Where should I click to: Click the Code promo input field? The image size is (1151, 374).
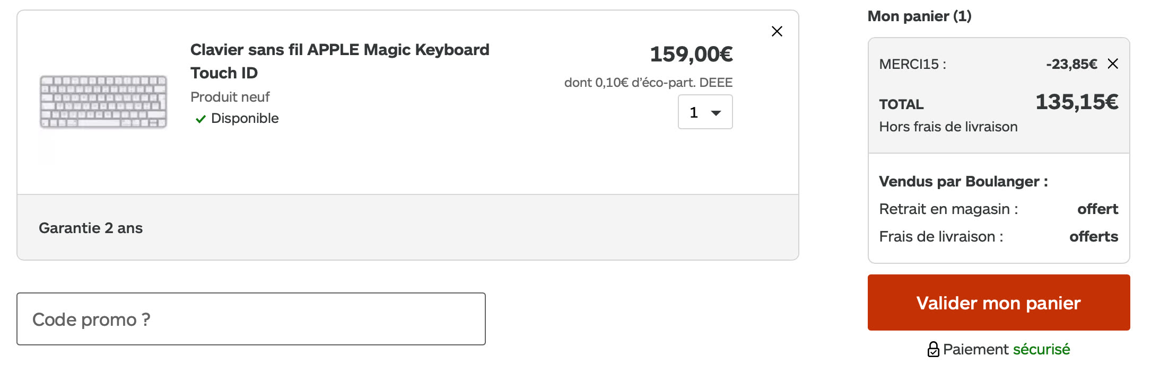[x=251, y=319]
